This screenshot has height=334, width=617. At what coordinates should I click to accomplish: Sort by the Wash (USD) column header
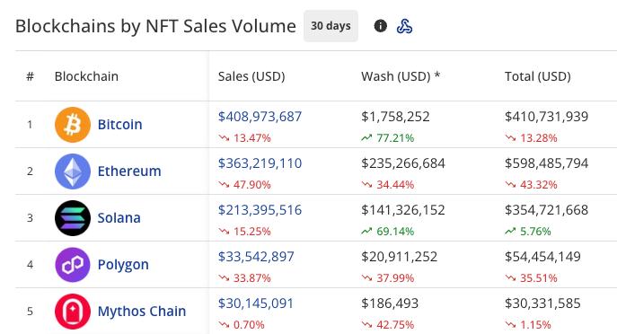(x=401, y=76)
